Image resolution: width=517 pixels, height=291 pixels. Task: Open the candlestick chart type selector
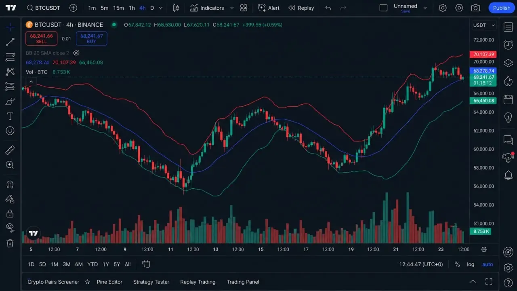176,8
